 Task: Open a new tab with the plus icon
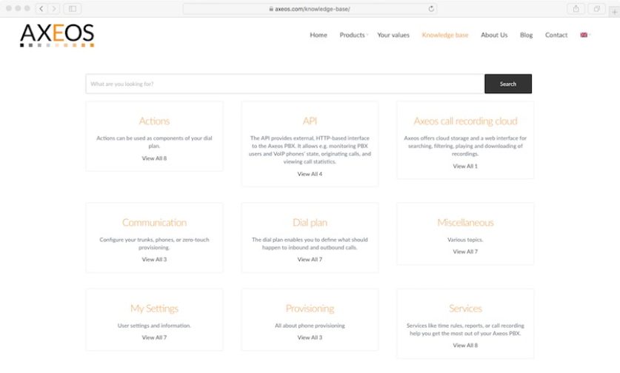(x=615, y=13)
